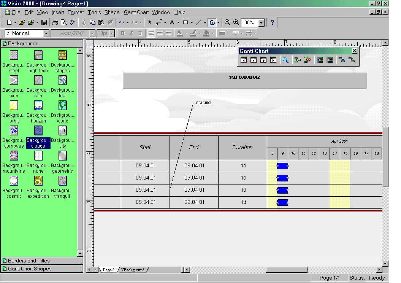Open dropdown arrow next to New icon

pos(15,23)
